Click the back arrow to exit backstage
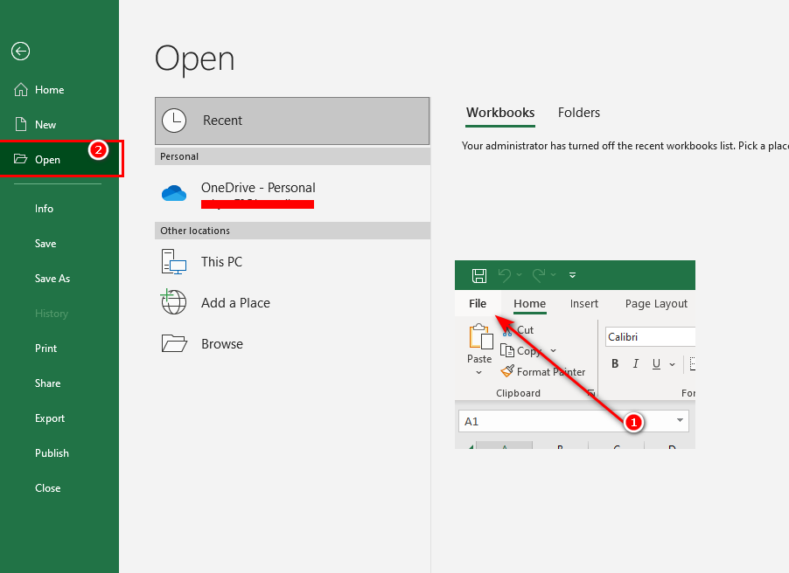 (x=20, y=52)
